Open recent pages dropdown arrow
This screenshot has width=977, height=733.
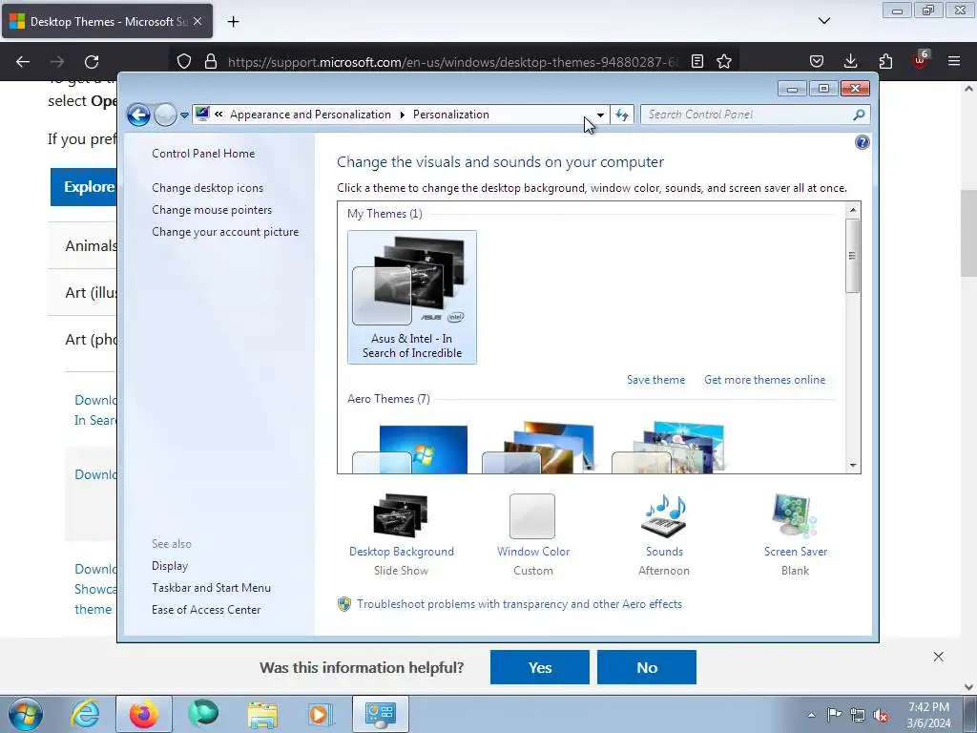[184, 115]
